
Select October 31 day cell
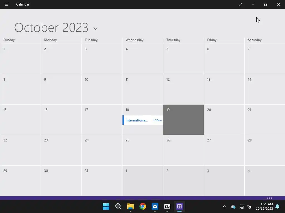102,181
